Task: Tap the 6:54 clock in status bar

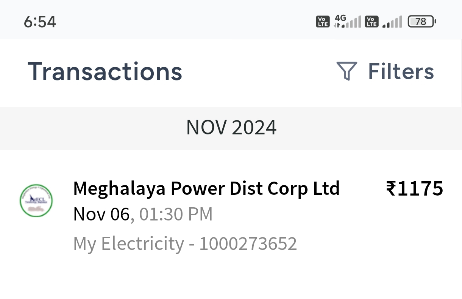Action: (40, 22)
